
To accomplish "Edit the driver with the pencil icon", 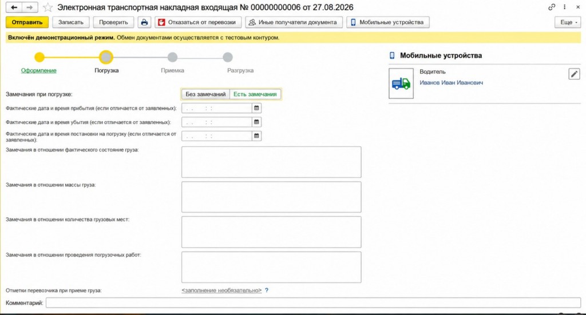I will click(575, 74).
